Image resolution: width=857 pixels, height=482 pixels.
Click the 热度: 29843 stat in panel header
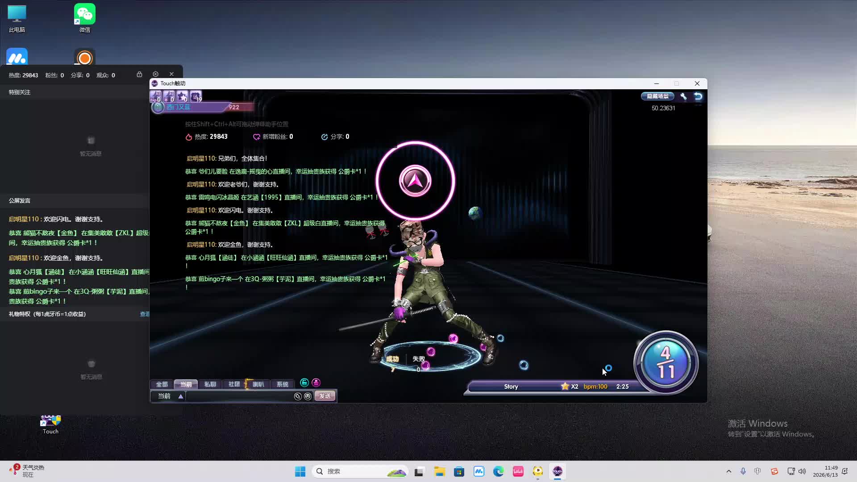pos(23,75)
